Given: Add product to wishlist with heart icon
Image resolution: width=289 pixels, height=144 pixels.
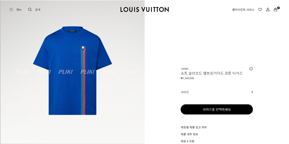Looking at the screenshot, I should [x=251, y=69].
